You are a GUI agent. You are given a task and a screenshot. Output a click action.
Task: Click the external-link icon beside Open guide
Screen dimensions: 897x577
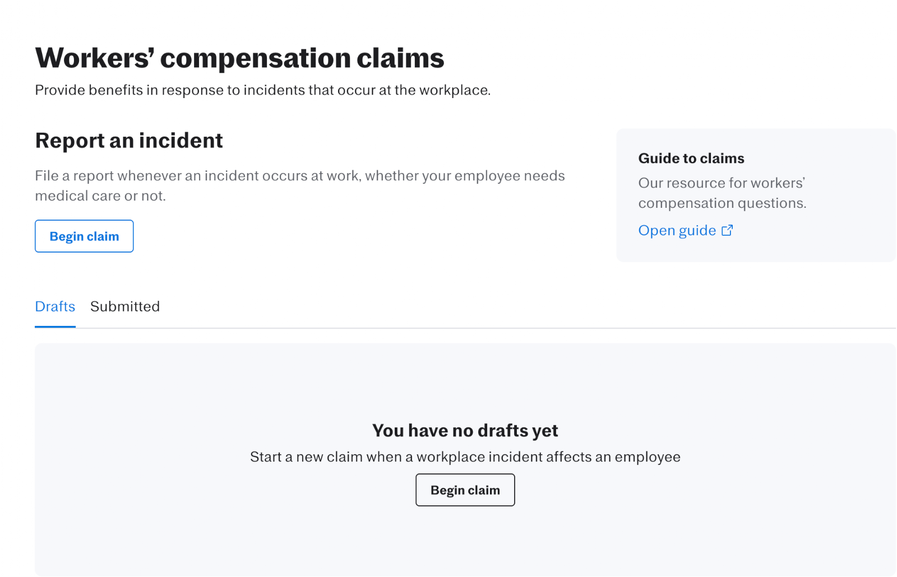[727, 230]
